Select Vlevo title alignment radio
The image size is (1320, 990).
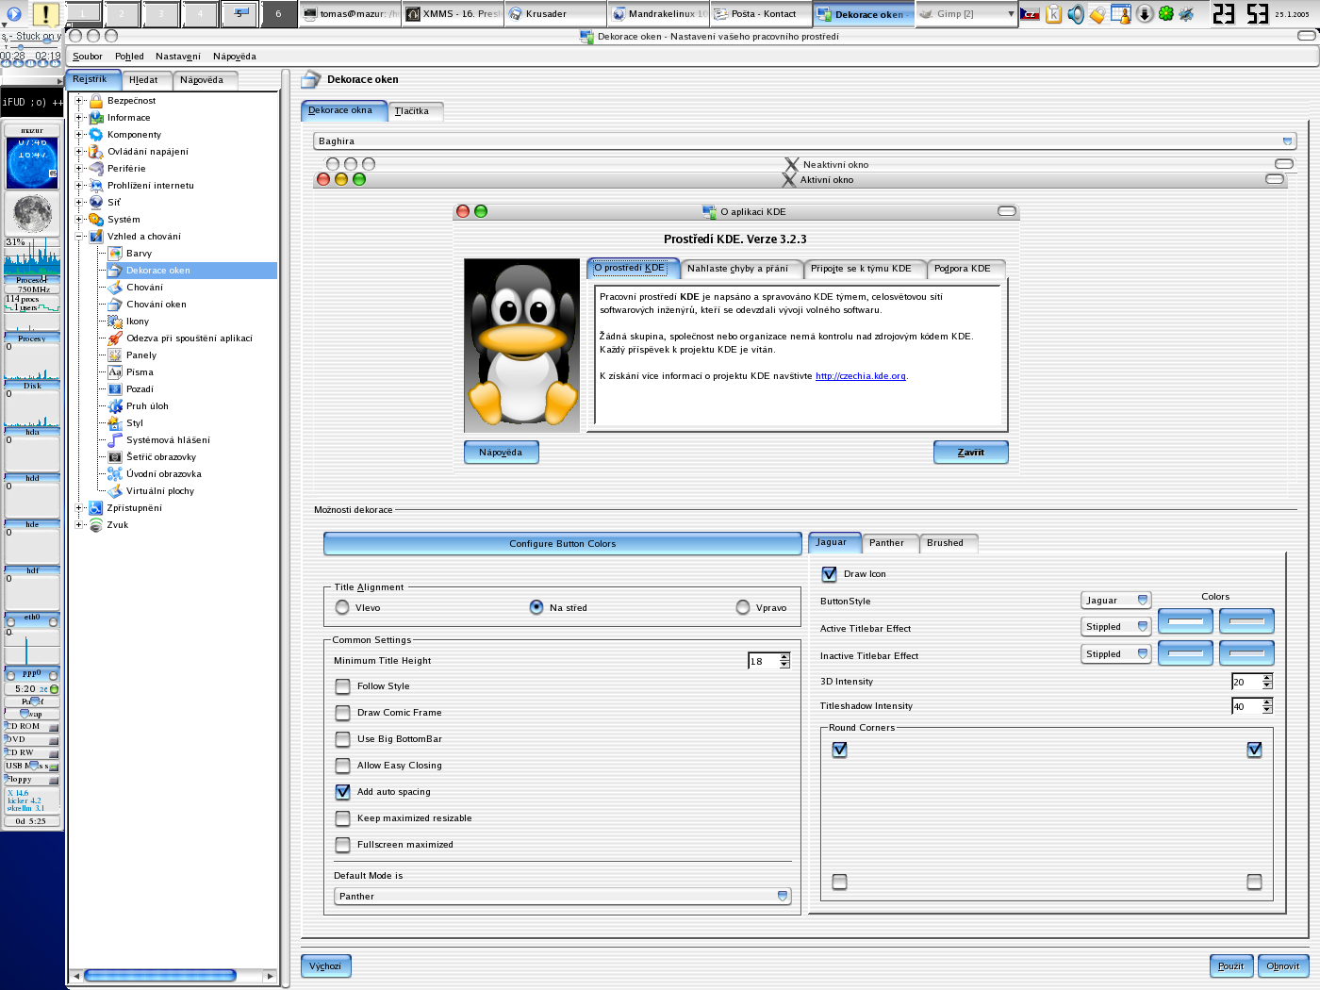point(342,608)
